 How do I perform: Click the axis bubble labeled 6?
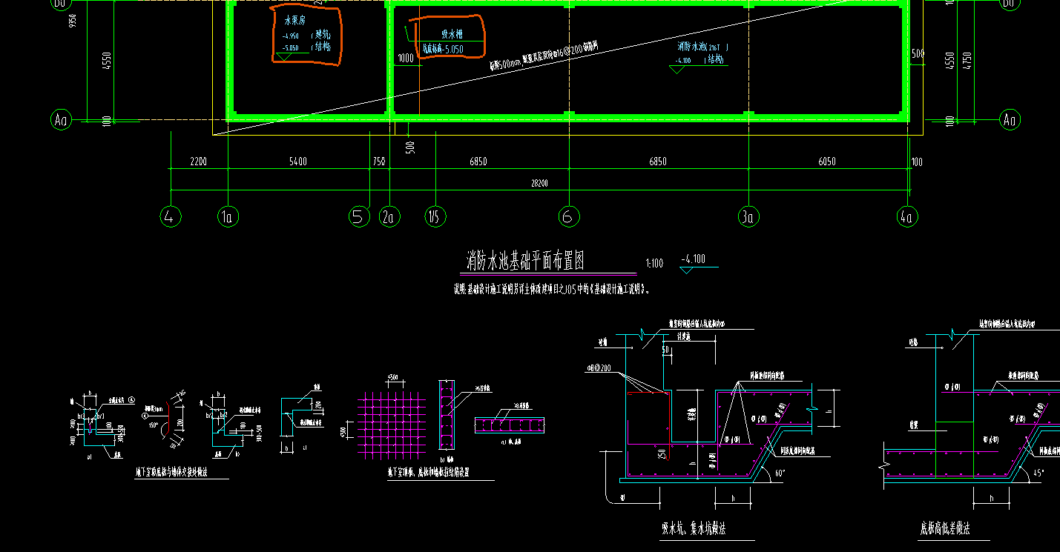click(x=569, y=216)
